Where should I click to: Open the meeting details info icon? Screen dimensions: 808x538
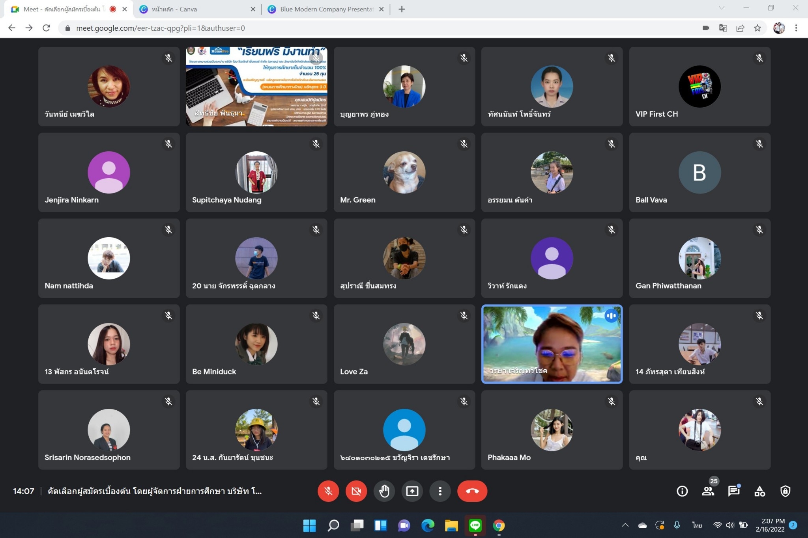(x=682, y=491)
